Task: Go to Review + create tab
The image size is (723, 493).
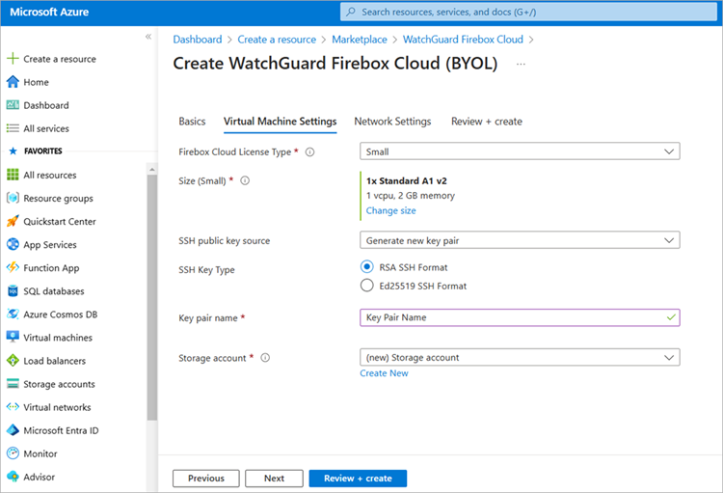Action: pos(487,122)
